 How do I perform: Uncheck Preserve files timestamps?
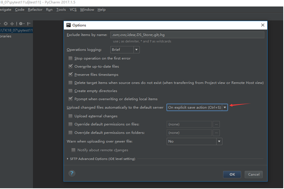(71, 74)
